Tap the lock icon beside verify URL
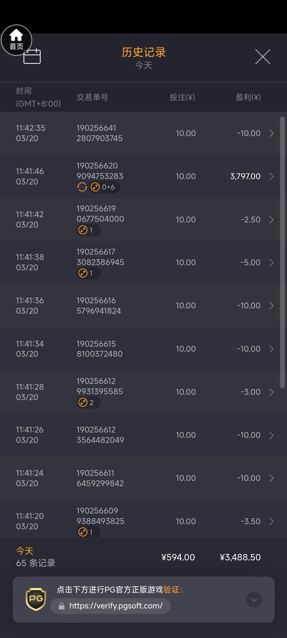This screenshot has height=638, width=287. click(x=62, y=606)
